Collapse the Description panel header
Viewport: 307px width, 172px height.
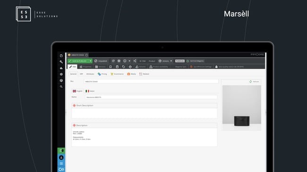click(x=145, y=125)
